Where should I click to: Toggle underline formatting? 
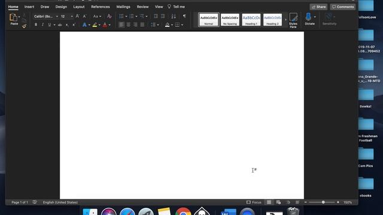(50, 25)
